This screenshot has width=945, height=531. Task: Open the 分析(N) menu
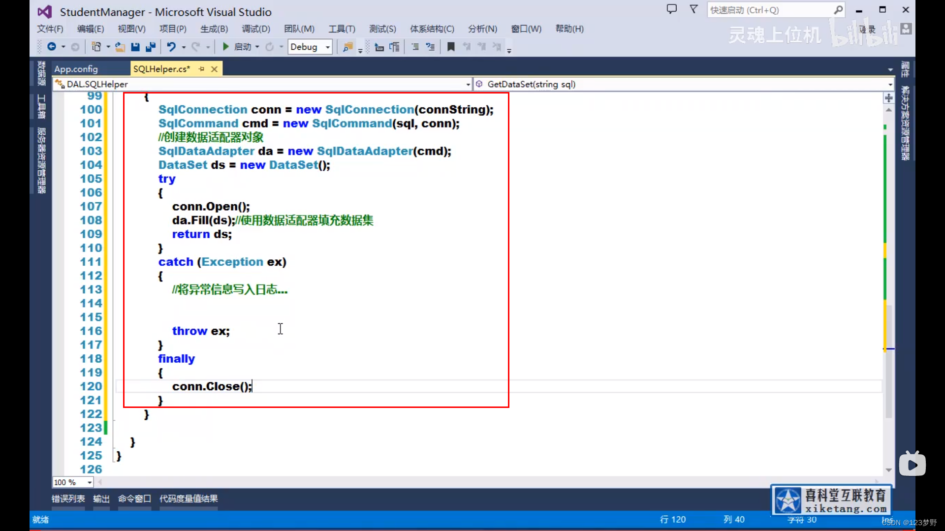pos(482,29)
